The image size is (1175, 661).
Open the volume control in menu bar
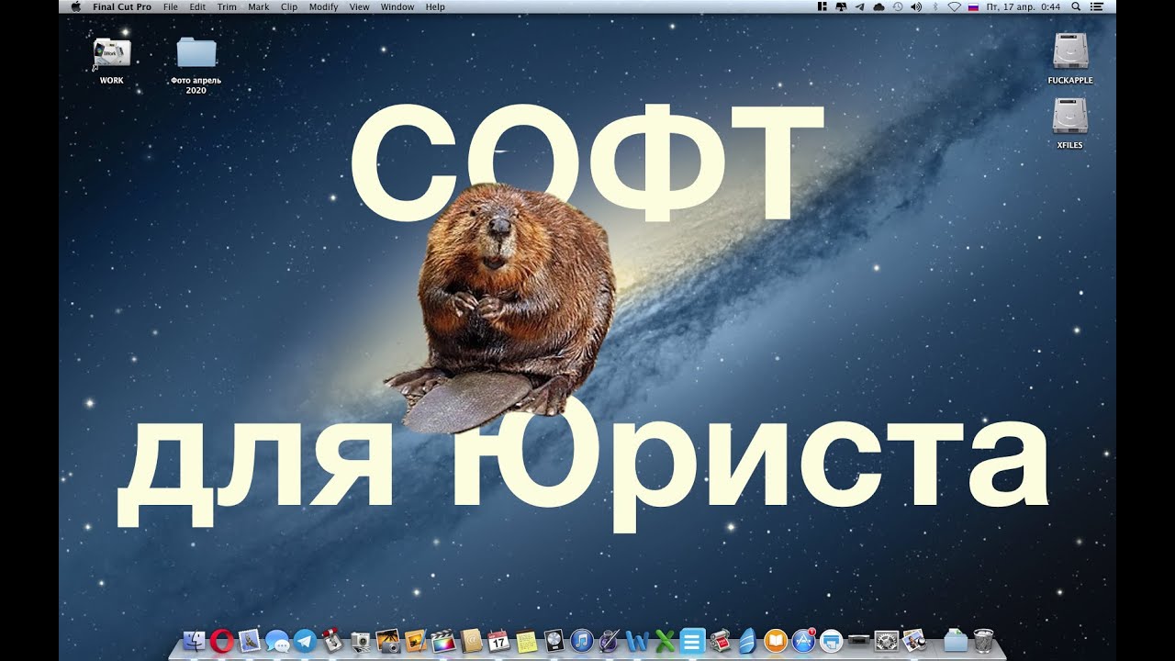[915, 6]
